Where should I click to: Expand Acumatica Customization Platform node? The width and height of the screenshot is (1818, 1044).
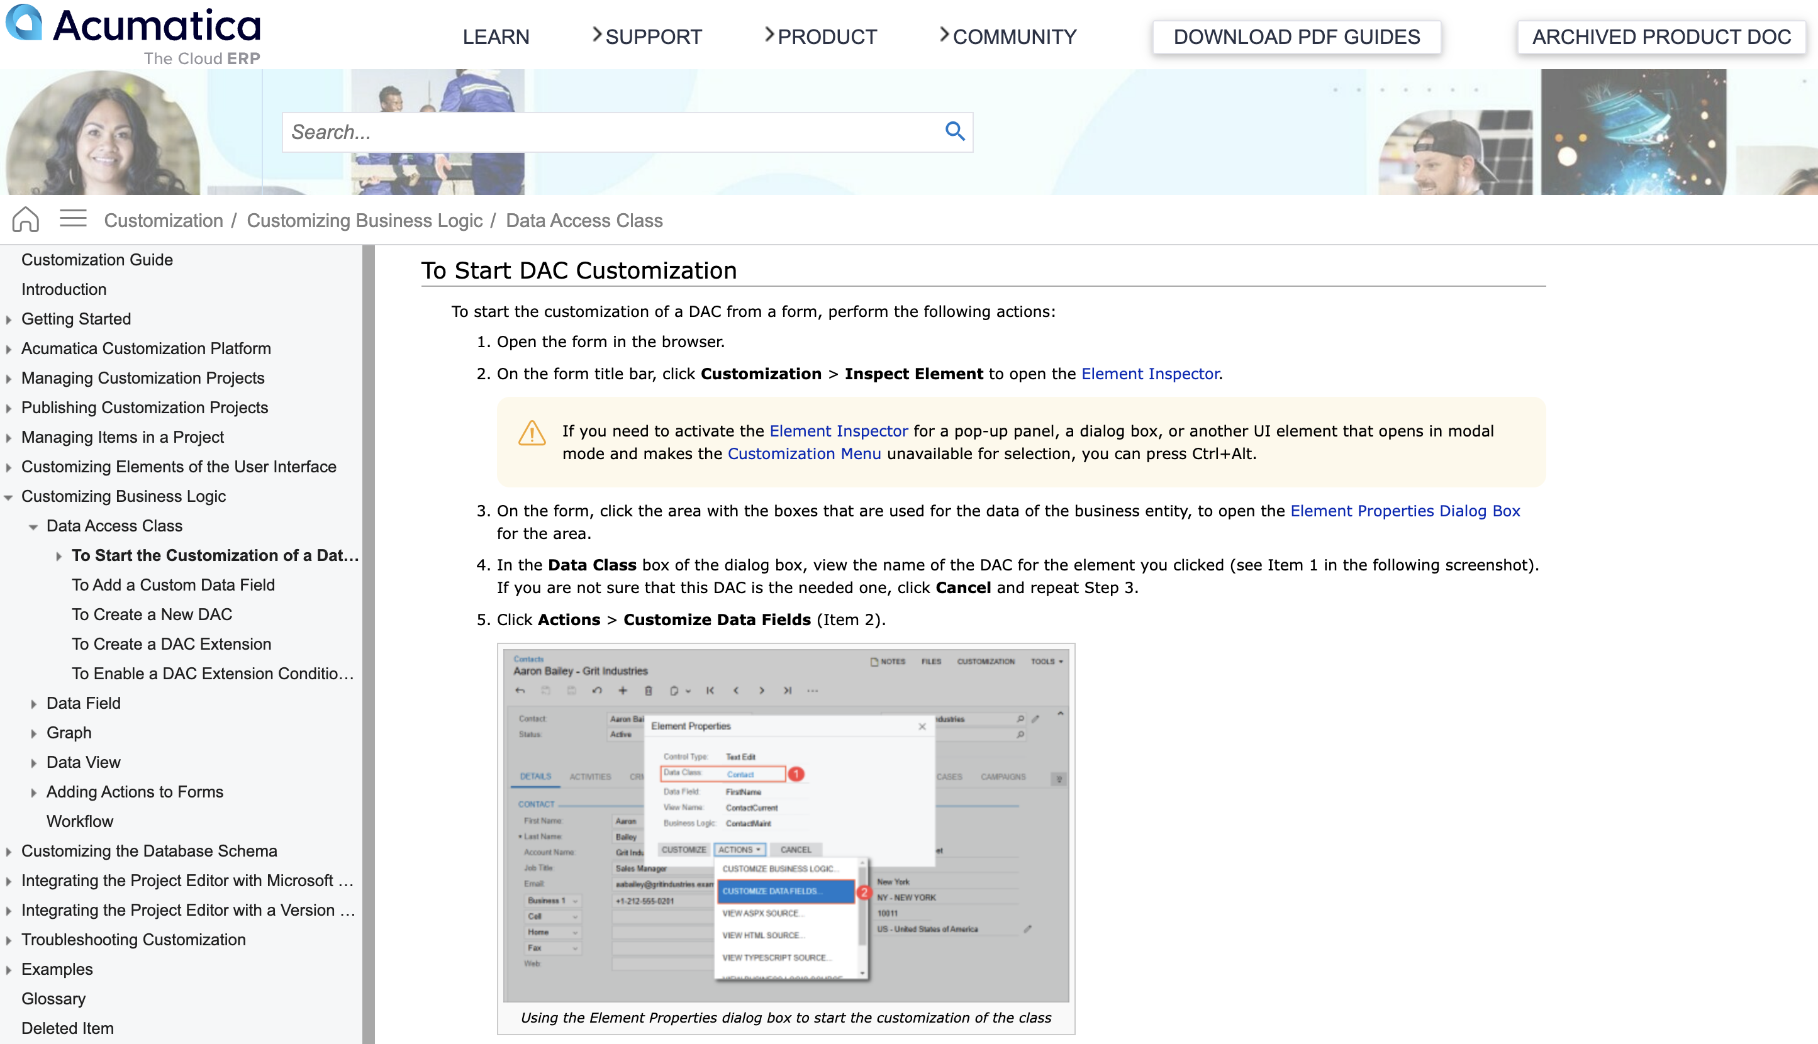click(x=9, y=349)
